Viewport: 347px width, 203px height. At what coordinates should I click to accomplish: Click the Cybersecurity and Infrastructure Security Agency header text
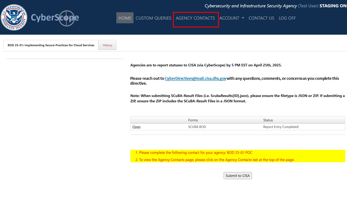251,6
